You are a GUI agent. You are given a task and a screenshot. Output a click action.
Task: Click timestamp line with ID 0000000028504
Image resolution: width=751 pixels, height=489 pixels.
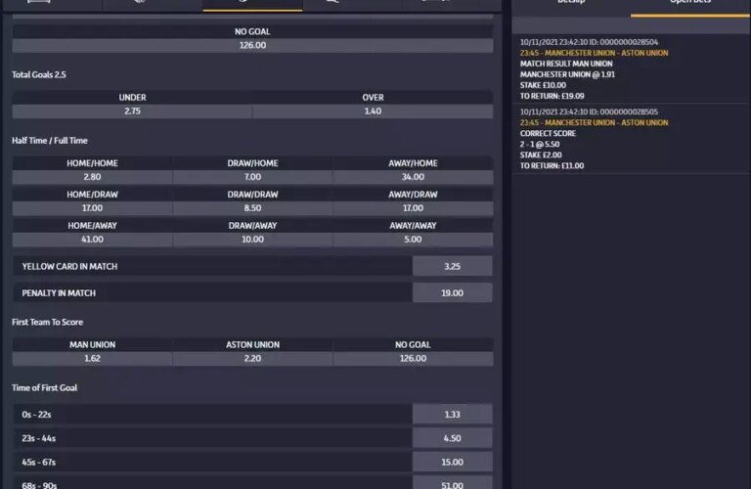point(589,42)
